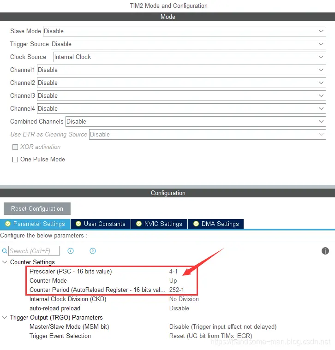Open the Slave Mode dropdown
Viewport: 335px width, 350px height.
[185, 31]
